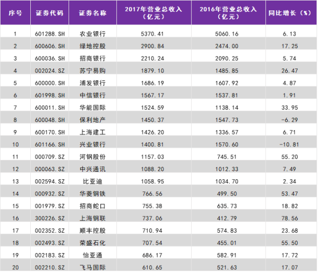This screenshot has height=272, width=318.
Task: Select the growth value 7.49
Action: [289, 169]
